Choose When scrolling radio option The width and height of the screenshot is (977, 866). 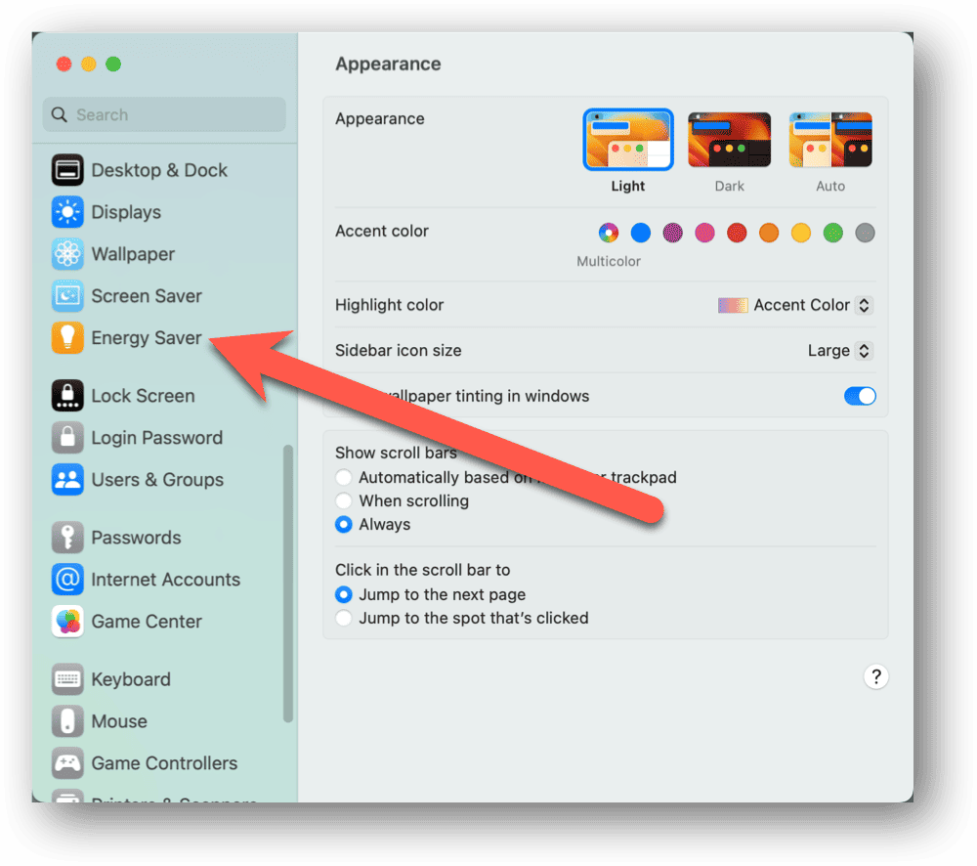(343, 500)
